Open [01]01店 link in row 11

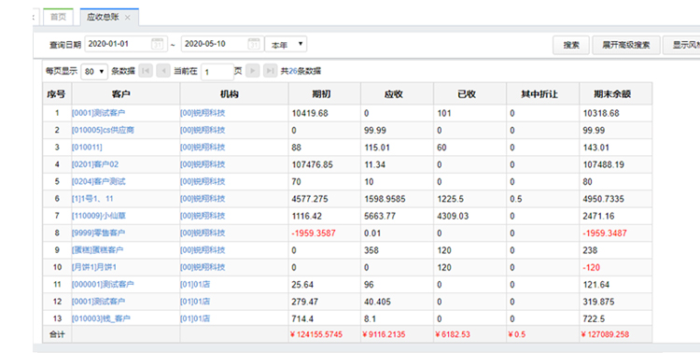[x=195, y=284]
